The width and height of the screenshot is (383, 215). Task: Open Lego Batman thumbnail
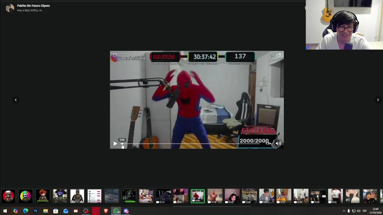(x=77, y=196)
